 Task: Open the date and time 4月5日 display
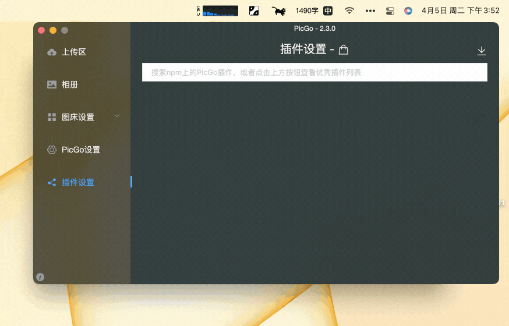point(460,10)
